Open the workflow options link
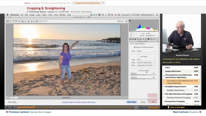 [x=79, y=102]
